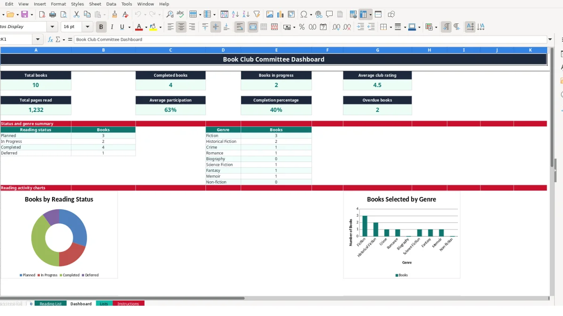Click the Print icon
Image resolution: width=563 pixels, height=316 pixels.
pos(53,15)
